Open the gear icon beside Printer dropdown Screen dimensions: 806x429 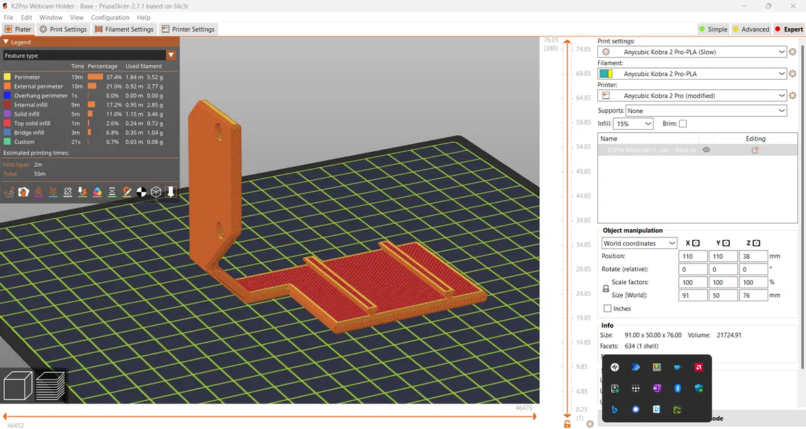[x=793, y=95]
